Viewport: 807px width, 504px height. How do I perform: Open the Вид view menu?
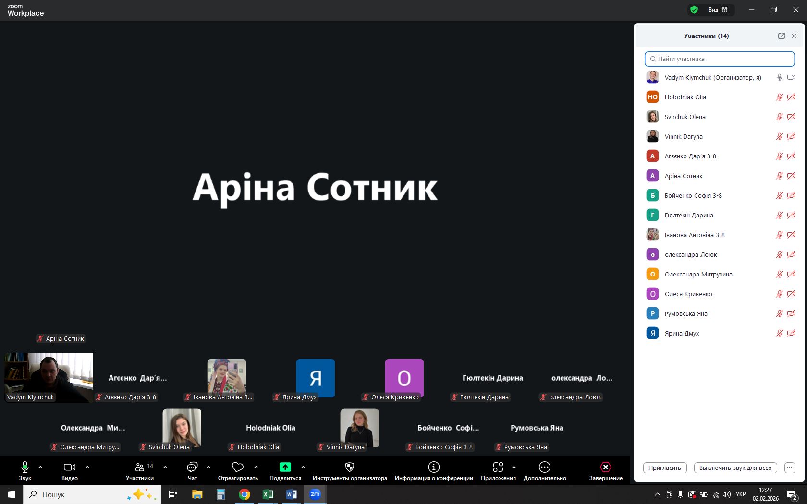(x=718, y=10)
